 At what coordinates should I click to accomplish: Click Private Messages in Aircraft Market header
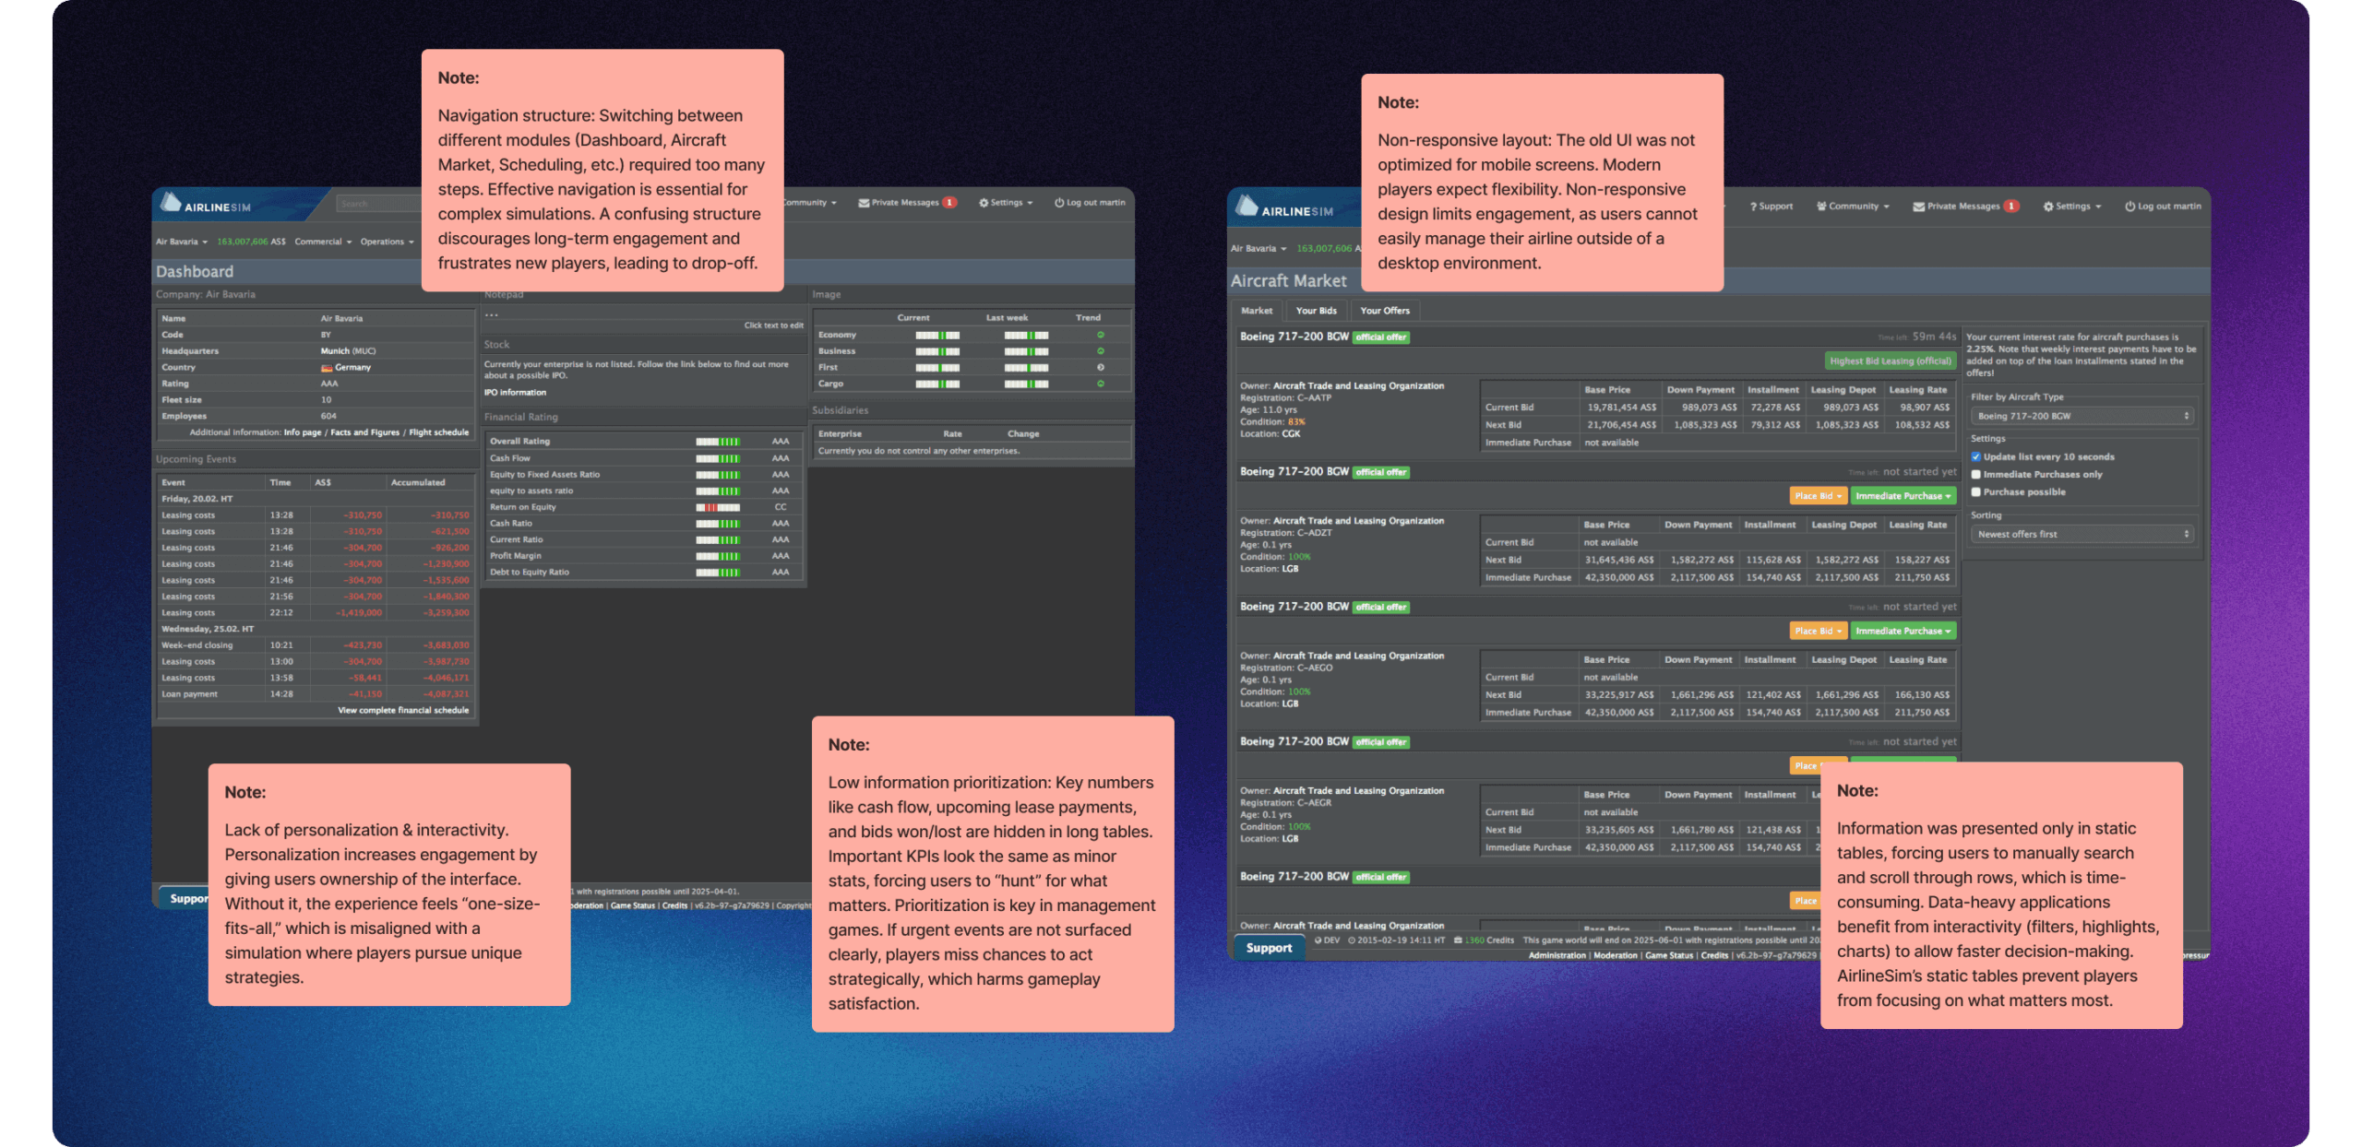pos(1965,207)
